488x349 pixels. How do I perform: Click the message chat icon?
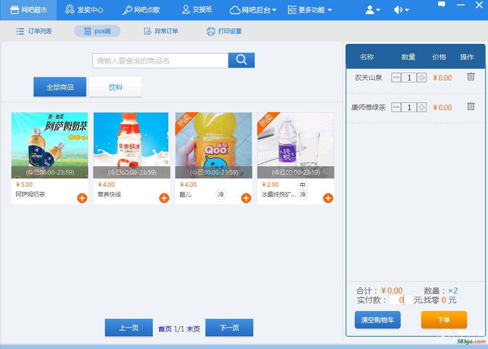click(x=442, y=4)
